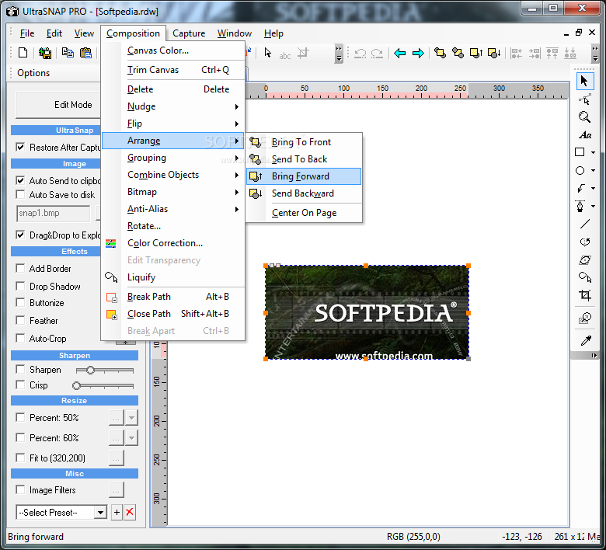The width and height of the screenshot is (606, 550).
Task: Click the plus add preset button
Action: click(x=117, y=513)
